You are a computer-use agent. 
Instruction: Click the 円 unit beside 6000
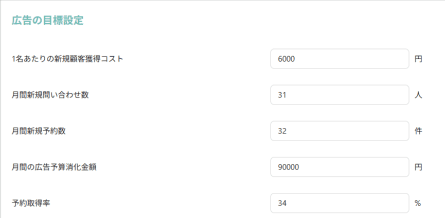pyautogui.click(x=418, y=59)
